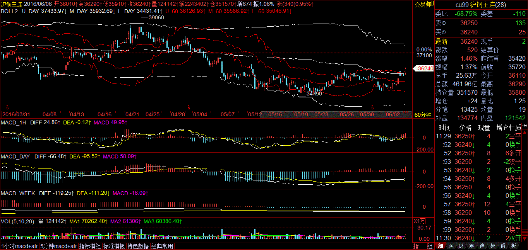
Task: Open the 指标模组 tab
Action: (90, 246)
